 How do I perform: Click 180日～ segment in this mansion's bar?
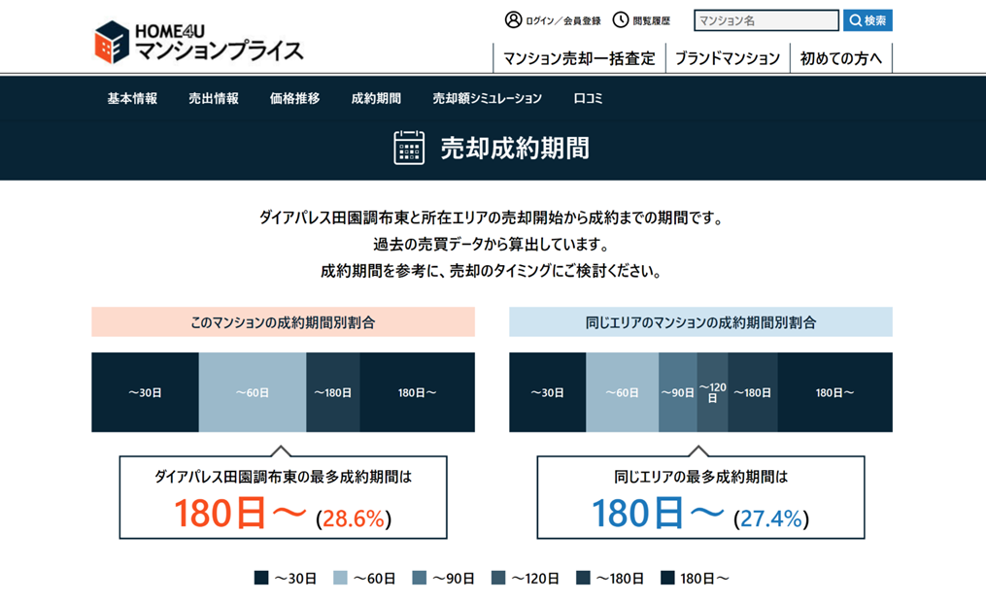pyautogui.click(x=418, y=392)
